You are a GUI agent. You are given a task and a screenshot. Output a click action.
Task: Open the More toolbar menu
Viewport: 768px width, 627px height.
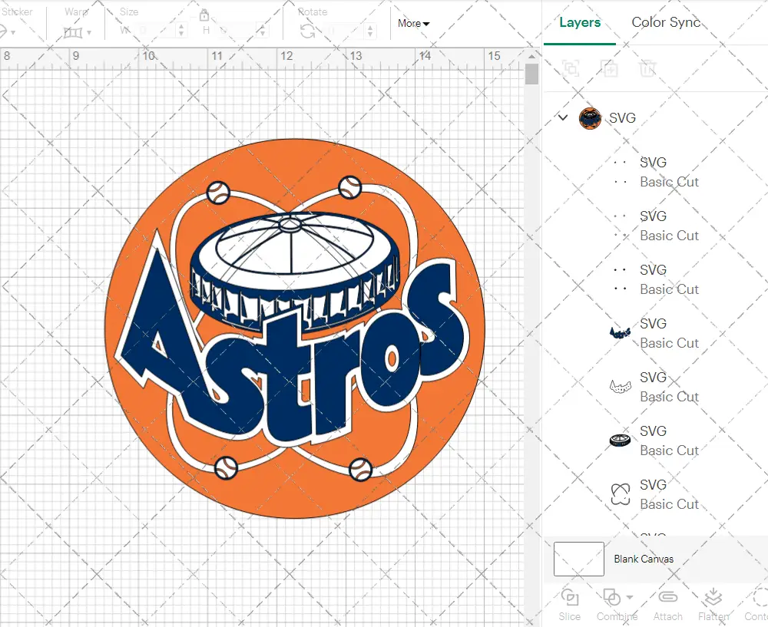[413, 24]
